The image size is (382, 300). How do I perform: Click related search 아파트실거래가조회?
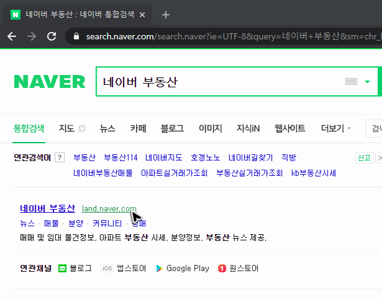(174, 173)
